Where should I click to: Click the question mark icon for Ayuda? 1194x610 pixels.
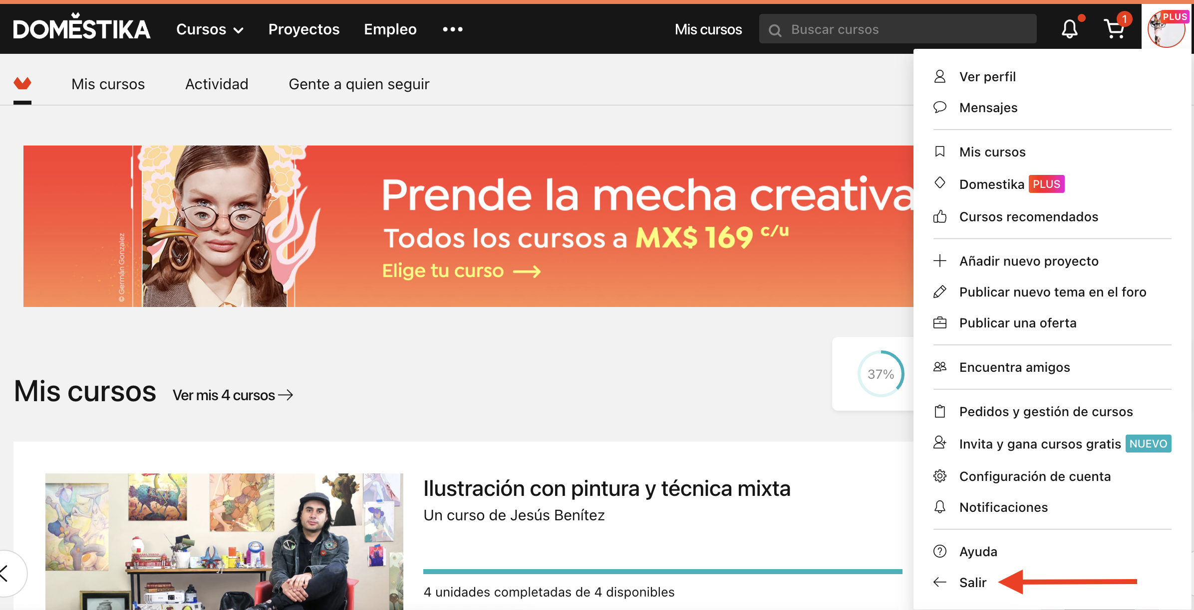point(940,551)
